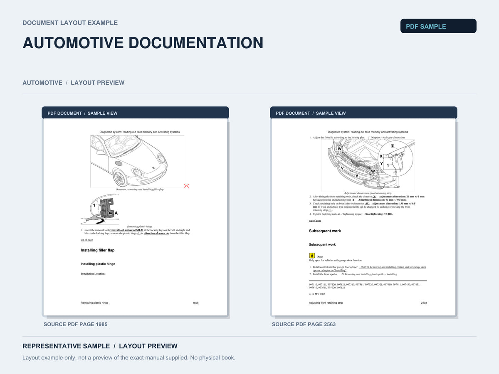
Task: Click the REPRESENTATIVE SAMPLE / LAYOUT PREVIEW heading
Action: click(x=100, y=346)
